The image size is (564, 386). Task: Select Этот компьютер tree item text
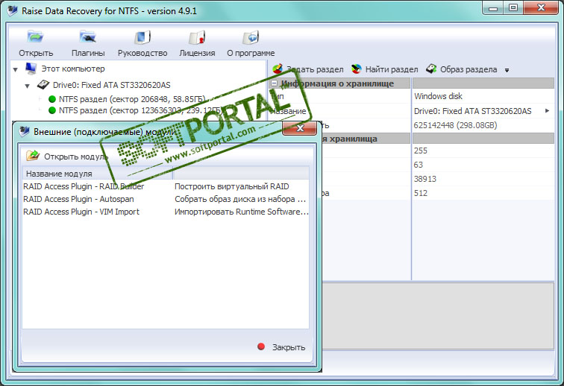tap(73, 69)
